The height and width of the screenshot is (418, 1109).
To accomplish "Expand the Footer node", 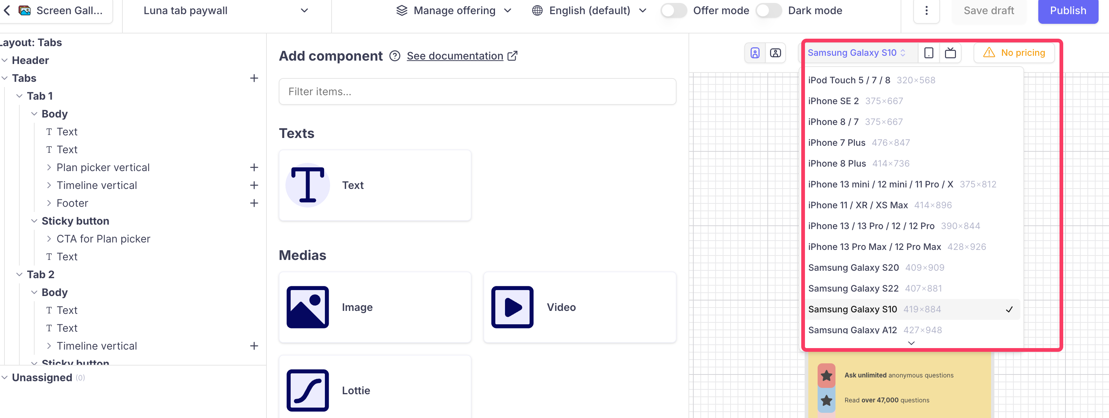I will pos(49,203).
